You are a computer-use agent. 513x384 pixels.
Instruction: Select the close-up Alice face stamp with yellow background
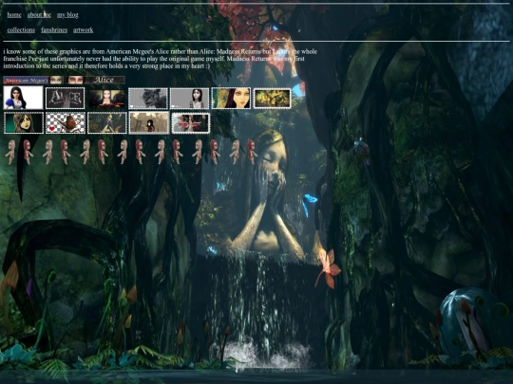231,98
